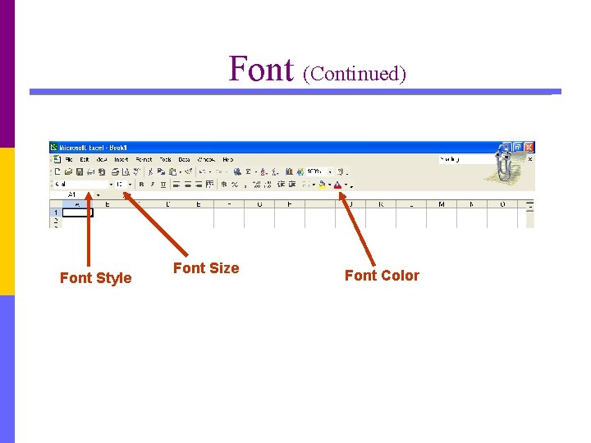
Task: Open the Insert menu
Action: pos(121,159)
